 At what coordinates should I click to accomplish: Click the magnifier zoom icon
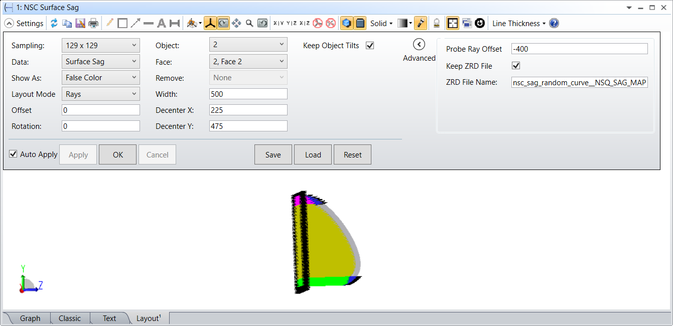click(x=249, y=23)
